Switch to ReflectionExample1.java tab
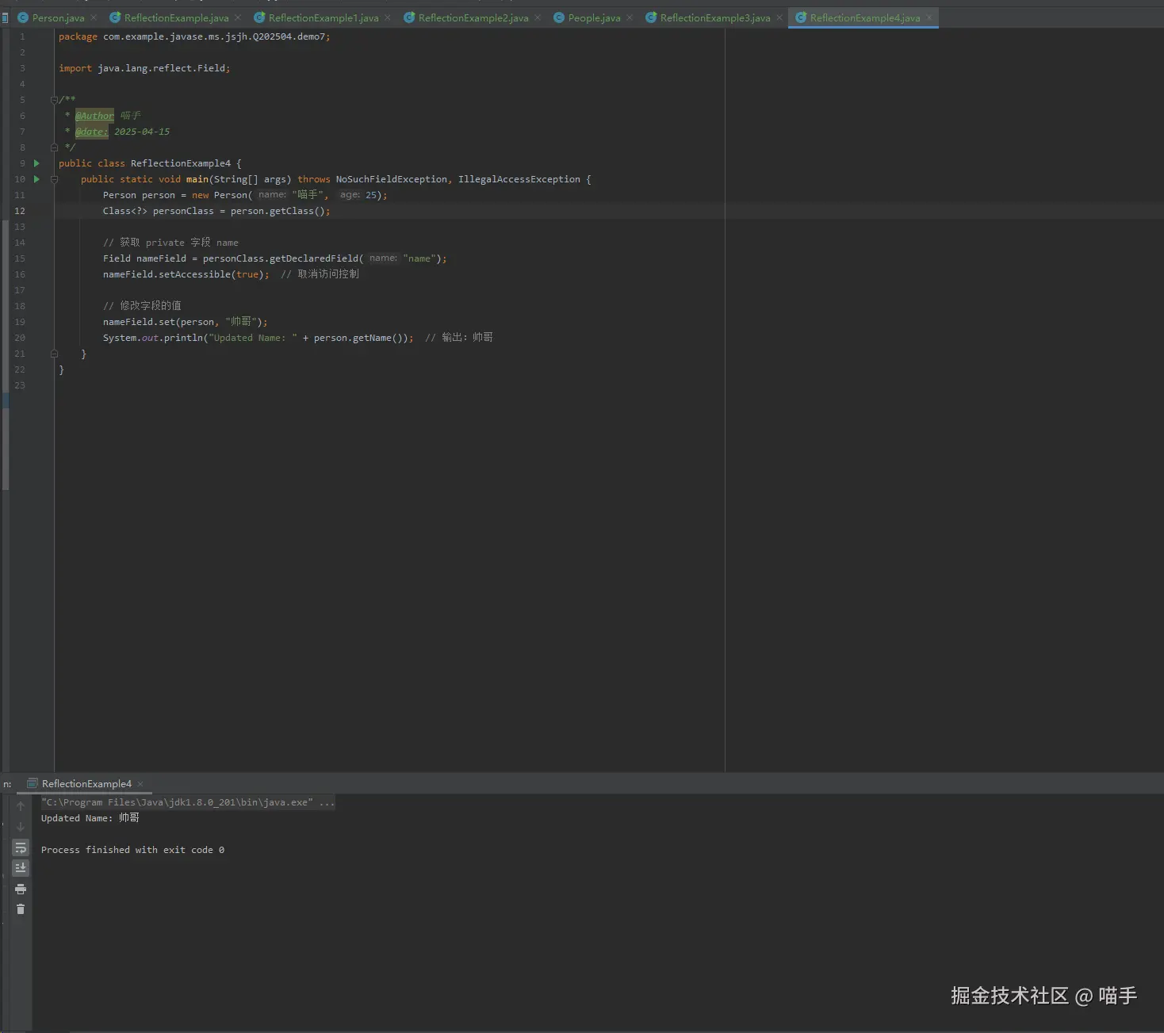The height and width of the screenshot is (1033, 1164). tap(323, 17)
